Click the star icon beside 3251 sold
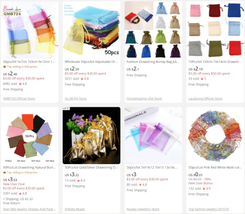Viewport: 245px width, 214px height. pyautogui.click(x=82, y=79)
